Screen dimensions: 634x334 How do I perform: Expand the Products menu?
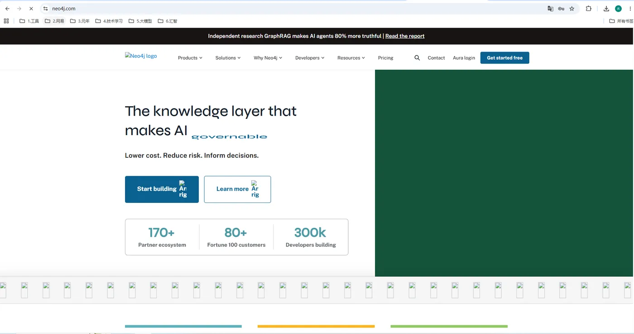point(190,58)
